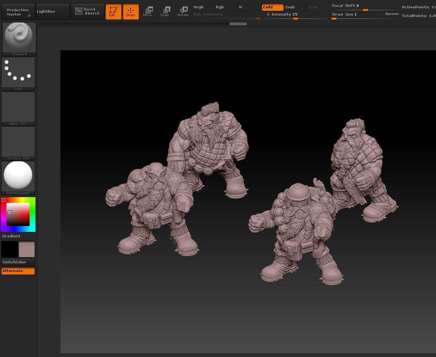
Task: Click the ActivePoints readout
Action: click(419, 7)
